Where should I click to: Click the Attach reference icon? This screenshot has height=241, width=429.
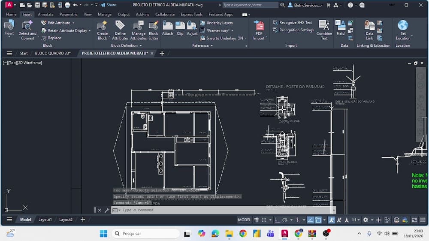pos(167,25)
